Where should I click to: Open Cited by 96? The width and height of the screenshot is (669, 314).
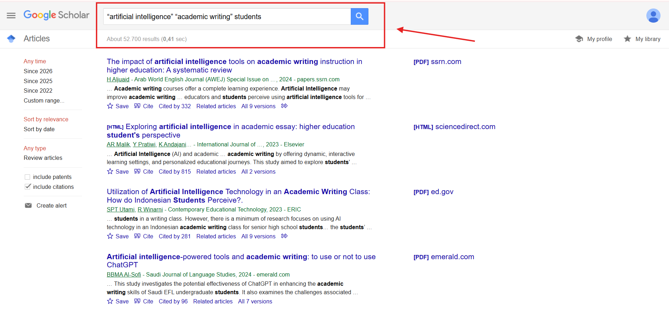point(173,301)
